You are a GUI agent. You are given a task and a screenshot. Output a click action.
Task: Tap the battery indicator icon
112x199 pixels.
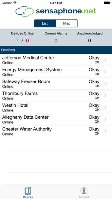click(107, 3)
